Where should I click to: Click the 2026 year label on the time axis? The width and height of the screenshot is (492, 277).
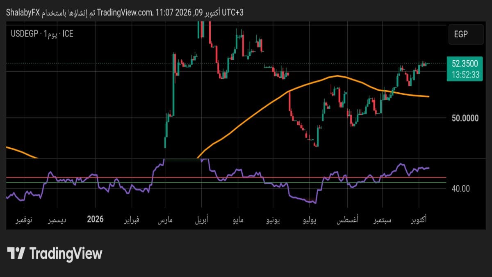[x=96, y=219]
